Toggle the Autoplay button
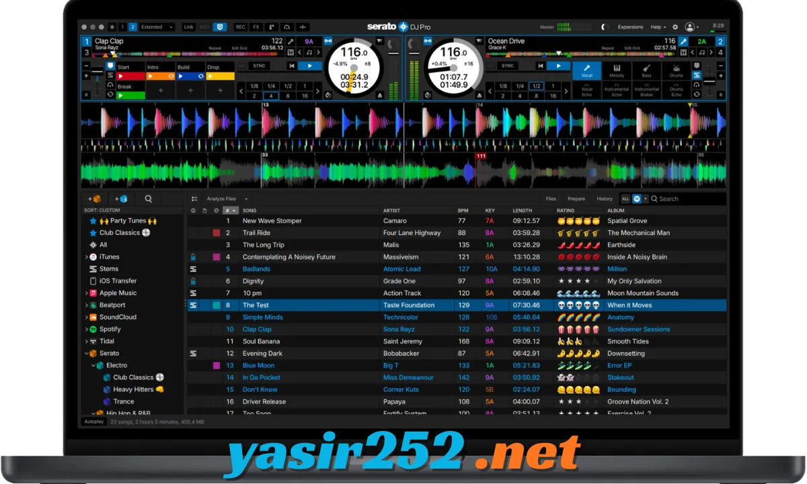The height and width of the screenshot is (484, 807). coord(94,421)
